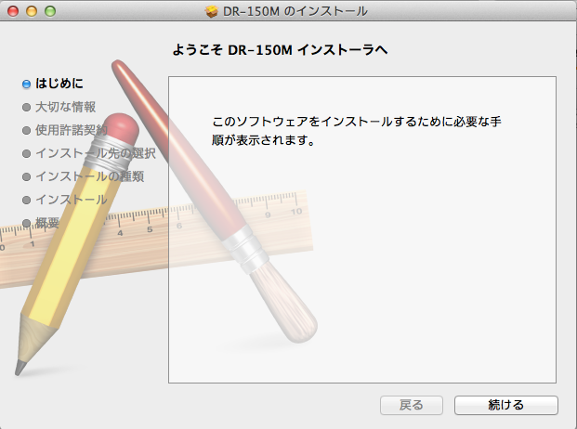Select the インストール先の選択 step label
Screen dimensions: 577x429
pos(95,153)
